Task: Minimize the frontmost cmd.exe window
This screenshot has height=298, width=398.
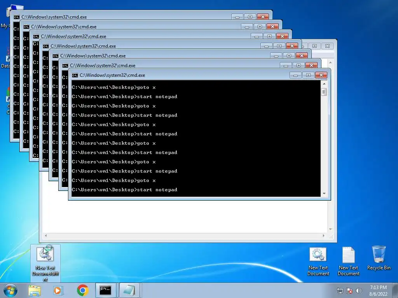Action: [295, 75]
